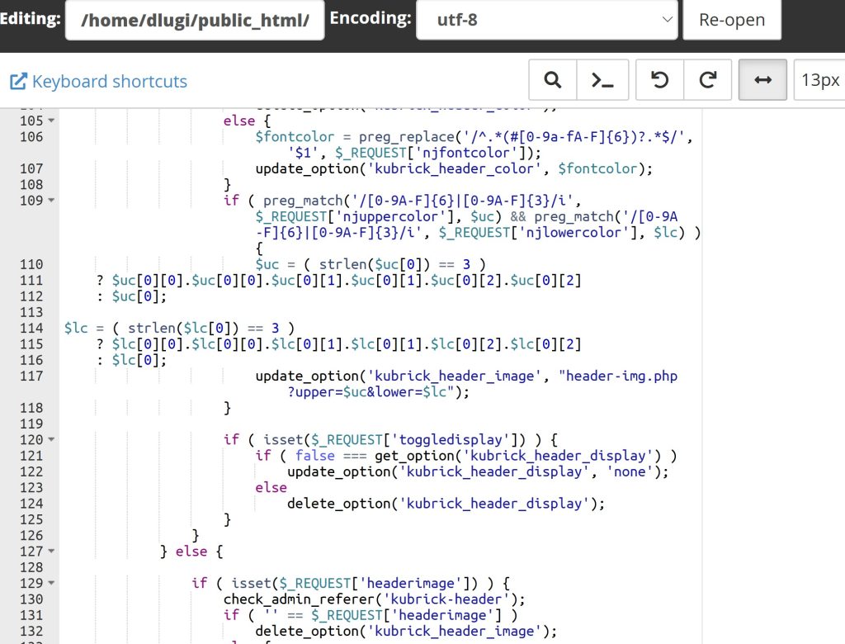Click the line 113 gutter number

click(x=31, y=312)
